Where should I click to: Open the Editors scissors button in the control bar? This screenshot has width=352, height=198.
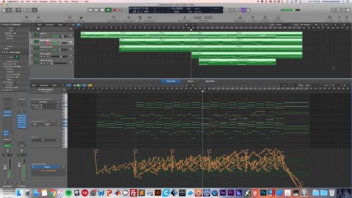coord(35,10)
